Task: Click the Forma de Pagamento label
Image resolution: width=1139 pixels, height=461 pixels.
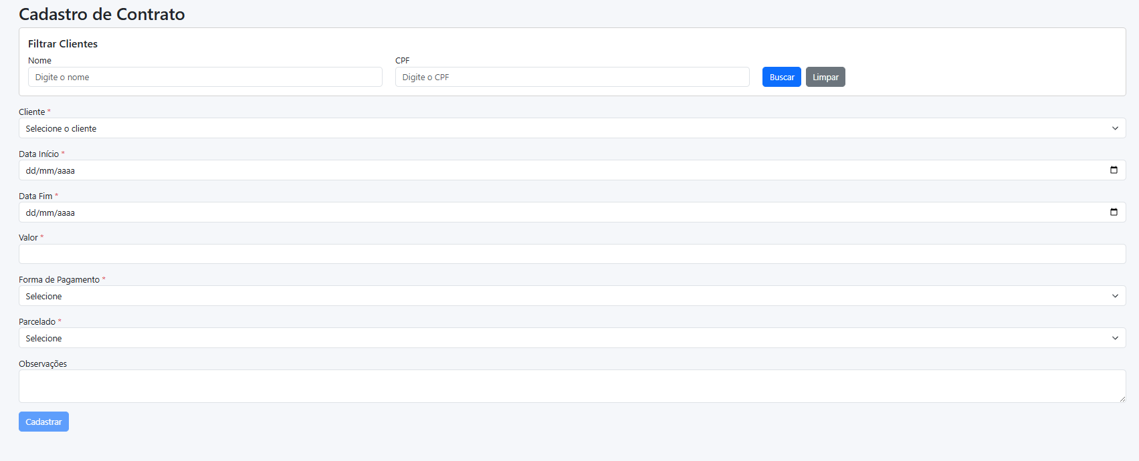Action: [59, 280]
